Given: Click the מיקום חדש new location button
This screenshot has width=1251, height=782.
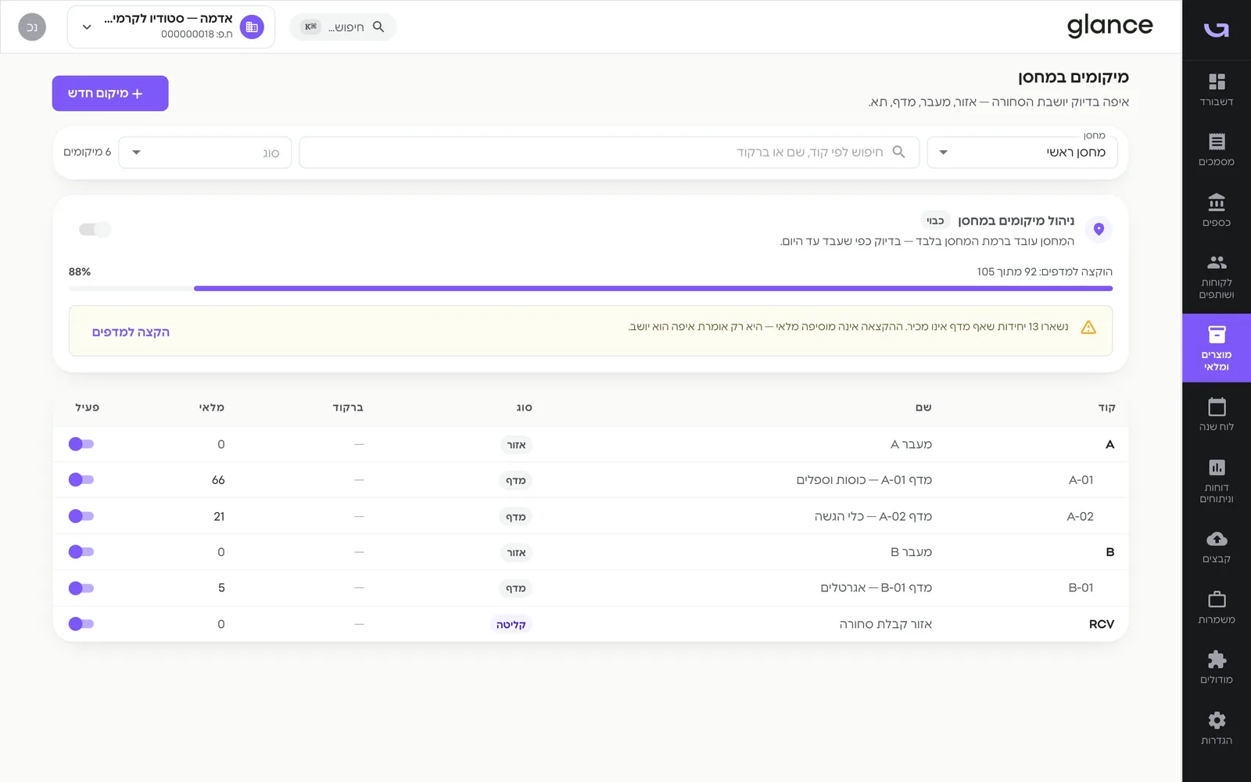Looking at the screenshot, I should [110, 93].
